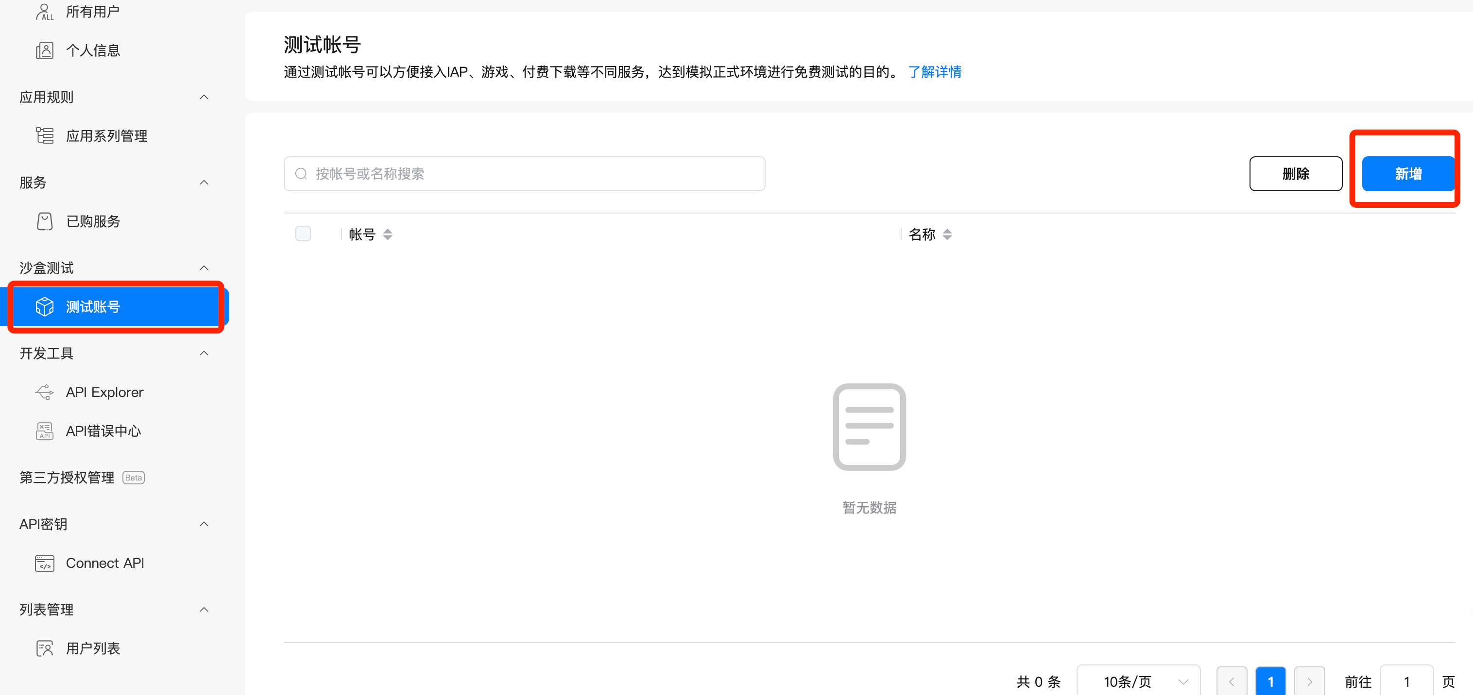This screenshot has height=695, width=1473.
Task: Open the Learn More (了解详情) link
Action: [934, 72]
